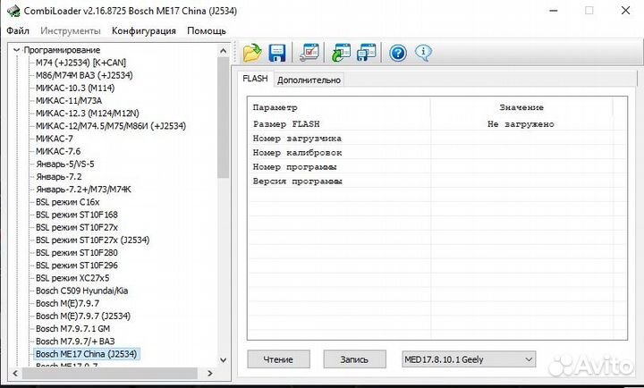Click the window icon with green arrow
Viewport: 644px width, 388px height.
click(340, 52)
